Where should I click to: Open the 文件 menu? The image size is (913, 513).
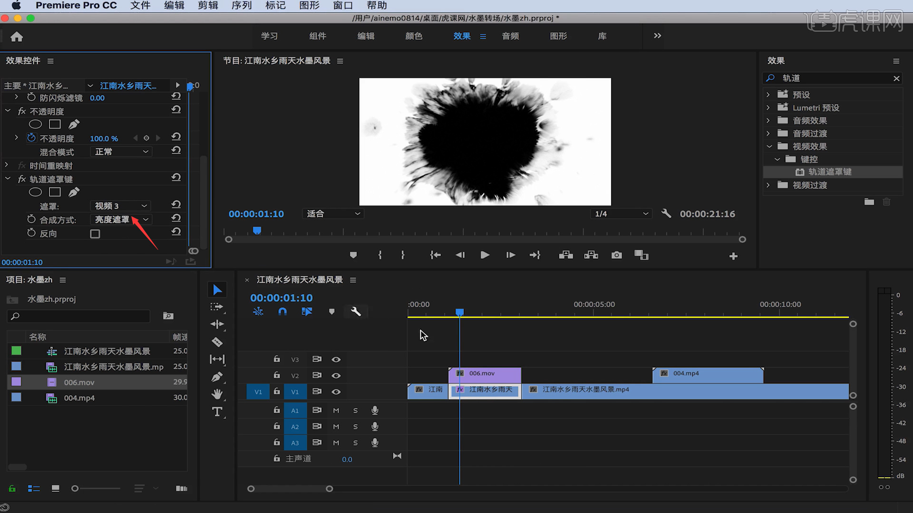click(140, 5)
